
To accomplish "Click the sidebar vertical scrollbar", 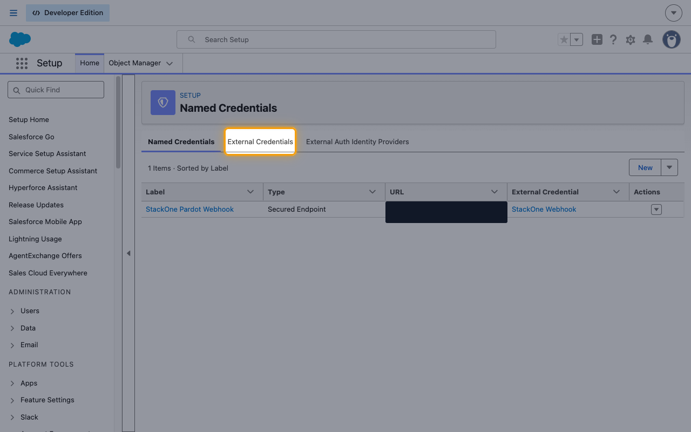I will click(118, 122).
